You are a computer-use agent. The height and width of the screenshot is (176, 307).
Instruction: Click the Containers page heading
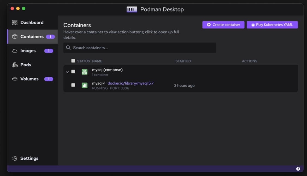[x=77, y=25]
